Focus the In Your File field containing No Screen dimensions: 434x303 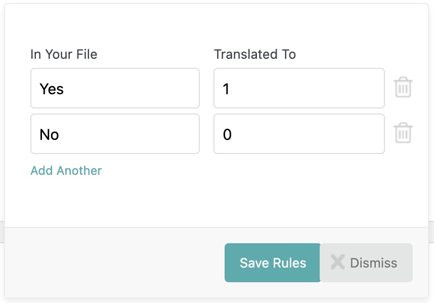coord(115,134)
